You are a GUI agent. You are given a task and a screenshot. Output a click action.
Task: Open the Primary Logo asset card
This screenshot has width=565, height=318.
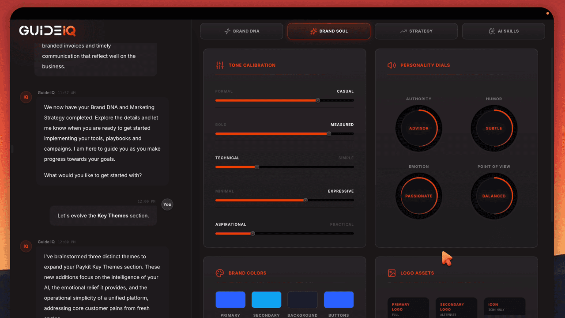pos(408,308)
